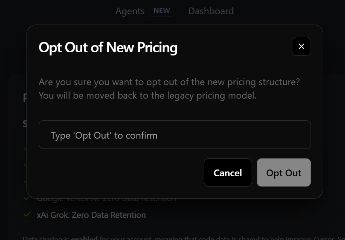Image resolution: width=345 pixels, height=240 pixels.
Task: Click the Opt Out of New Pricing heading
Action: point(108,48)
